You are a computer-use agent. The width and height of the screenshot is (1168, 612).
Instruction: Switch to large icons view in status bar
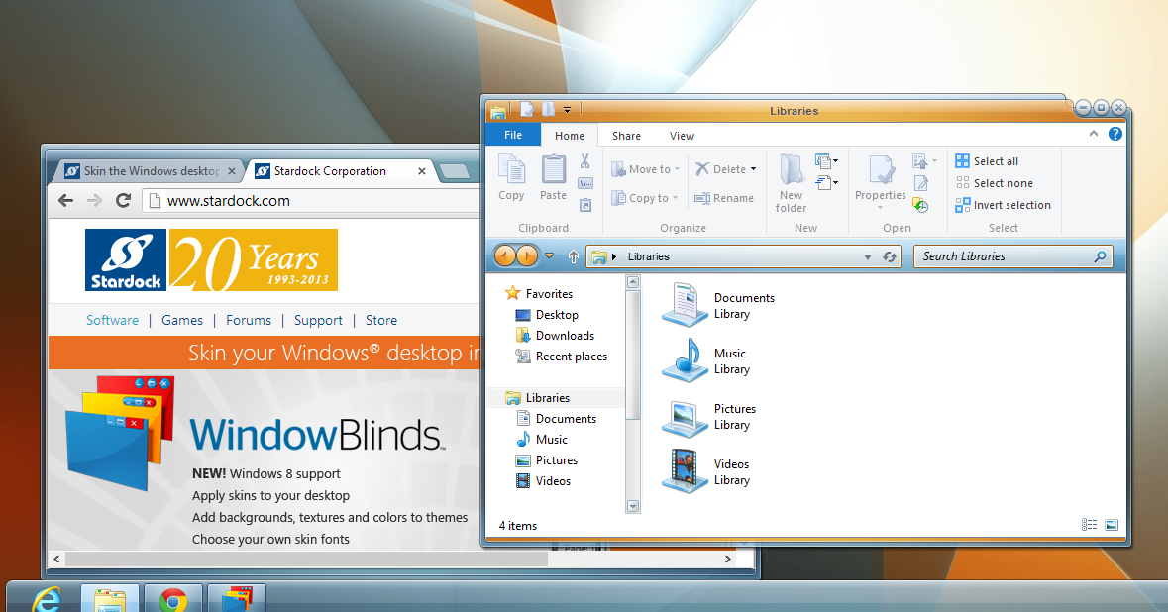(1112, 525)
